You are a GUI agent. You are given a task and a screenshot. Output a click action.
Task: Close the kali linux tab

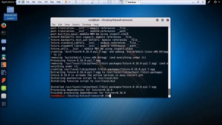pyautogui.click(x=138, y=2)
